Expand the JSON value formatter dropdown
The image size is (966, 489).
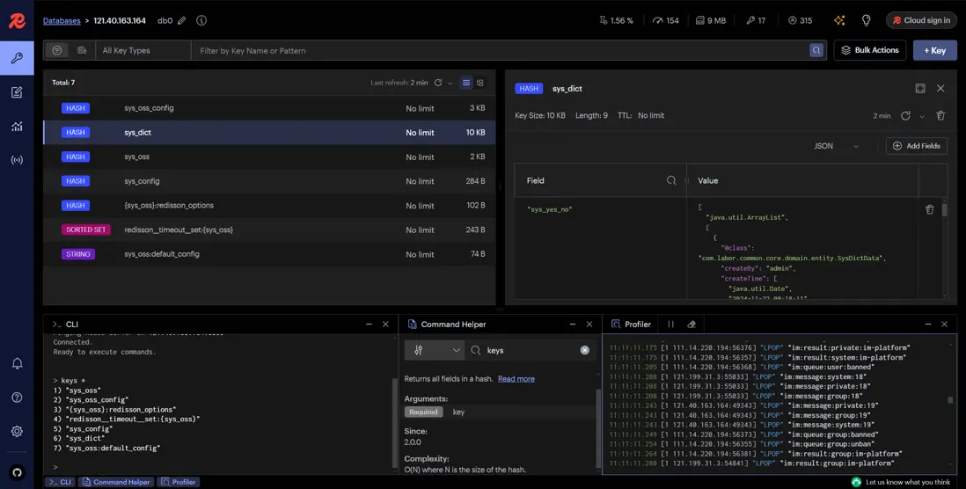836,146
